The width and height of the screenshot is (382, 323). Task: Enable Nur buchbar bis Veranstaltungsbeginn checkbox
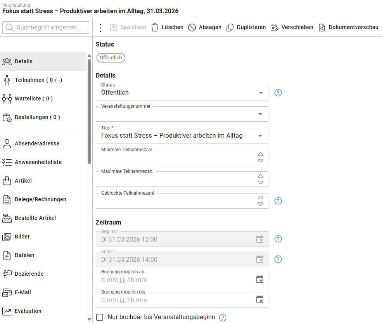coord(100,317)
